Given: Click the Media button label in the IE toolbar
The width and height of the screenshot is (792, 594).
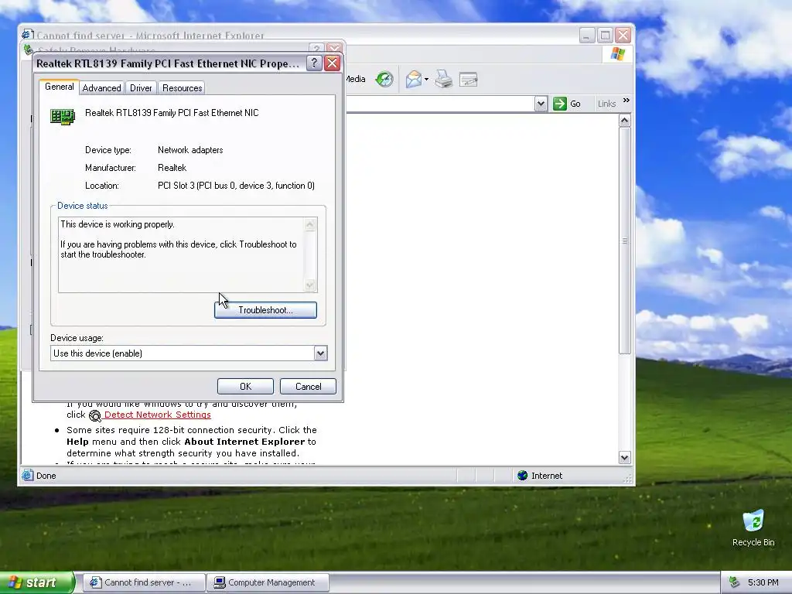Looking at the screenshot, I should 356,79.
